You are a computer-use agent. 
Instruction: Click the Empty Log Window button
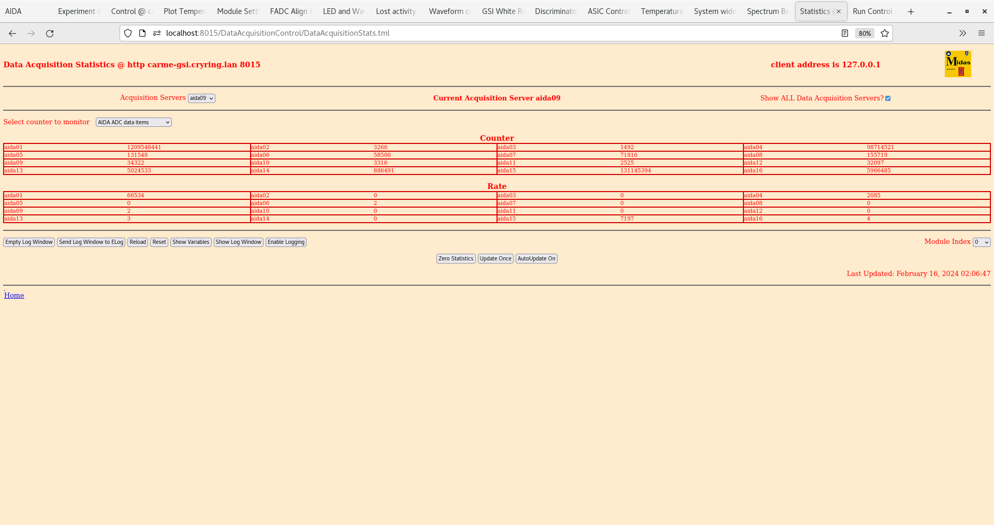point(29,242)
